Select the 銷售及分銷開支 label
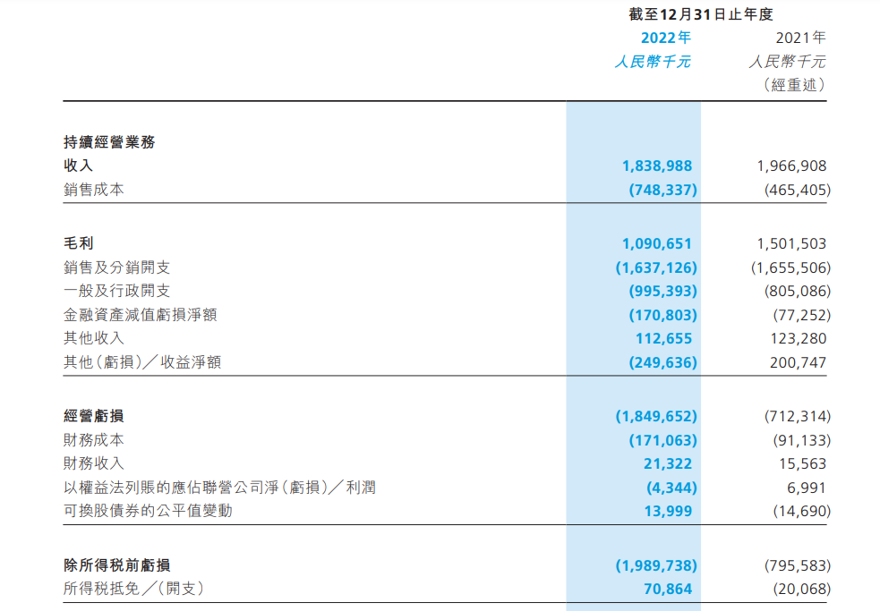 pos(116,267)
